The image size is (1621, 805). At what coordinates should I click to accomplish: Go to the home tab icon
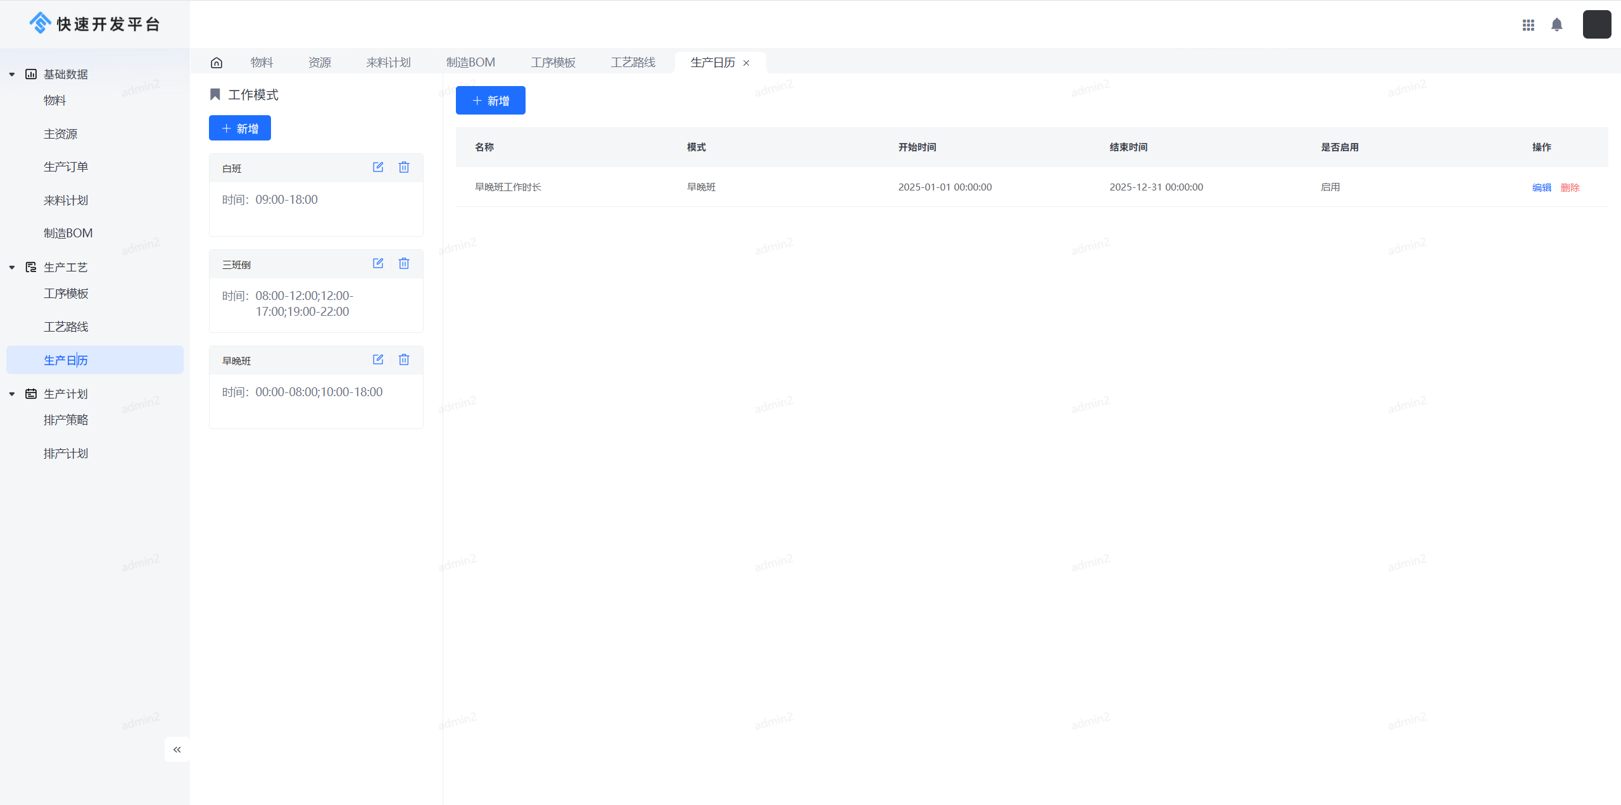(217, 63)
